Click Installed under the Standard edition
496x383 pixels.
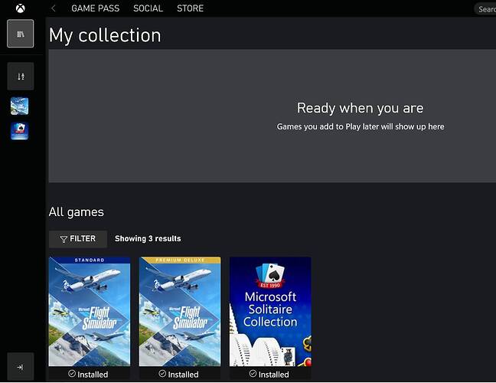click(x=88, y=375)
